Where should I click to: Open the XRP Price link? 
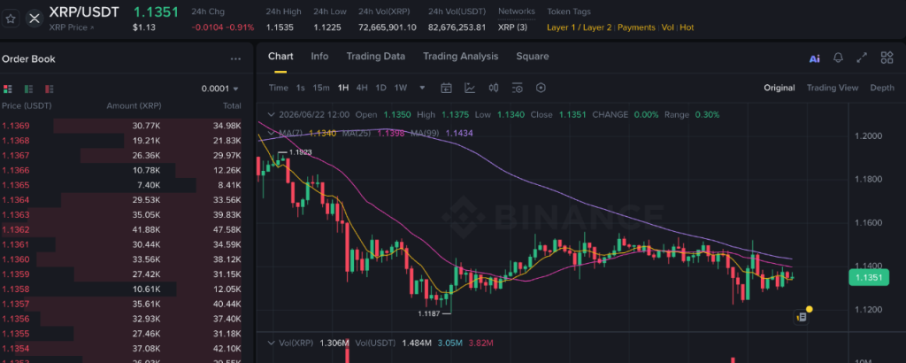pyautogui.click(x=71, y=27)
